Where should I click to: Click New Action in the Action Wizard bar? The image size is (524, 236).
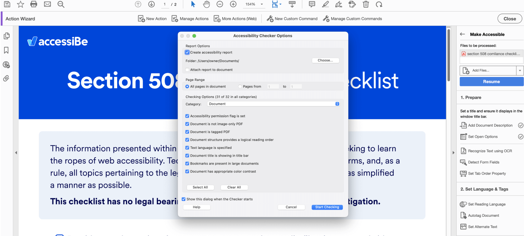152,19
